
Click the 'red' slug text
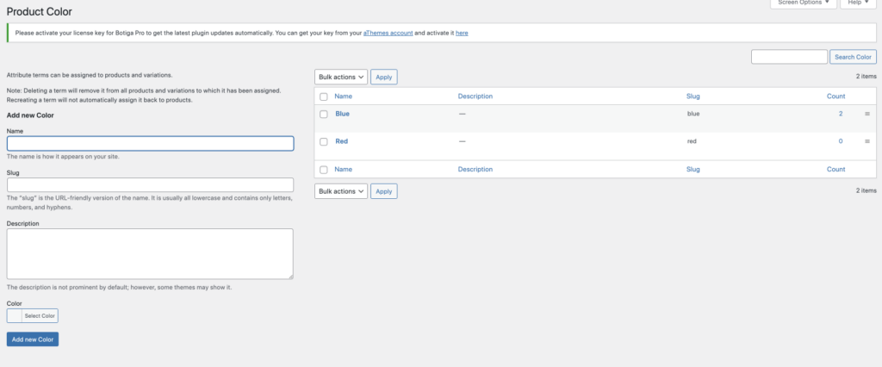[x=692, y=141]
